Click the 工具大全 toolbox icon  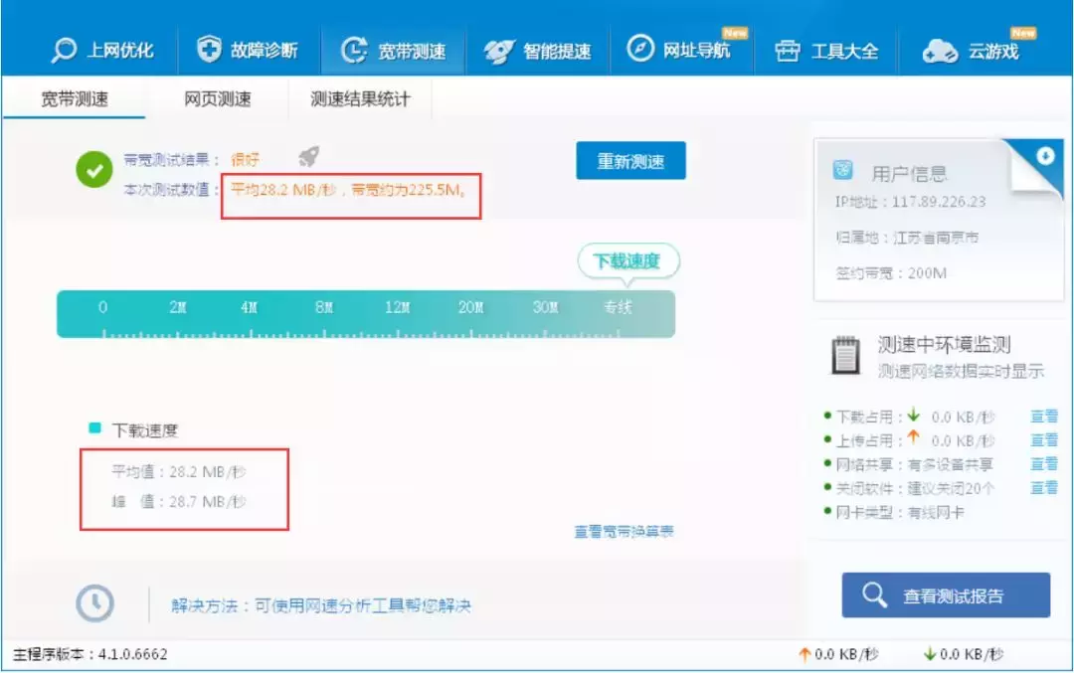[787, 50]
